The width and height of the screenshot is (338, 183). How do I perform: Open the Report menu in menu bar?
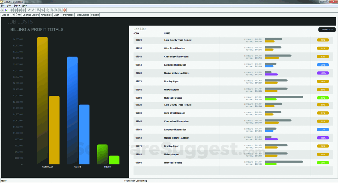[17, 6]
